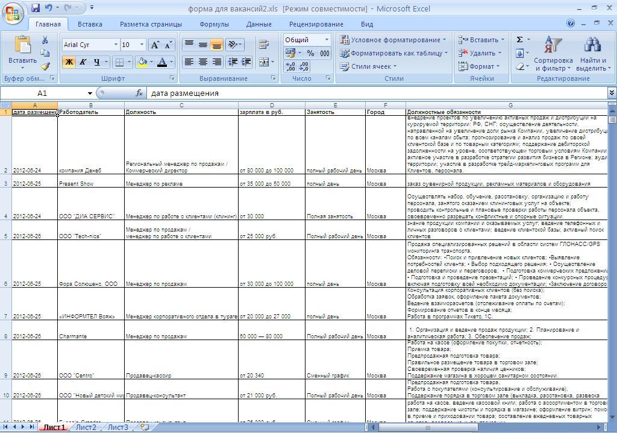Align text to top of cell

189,45
